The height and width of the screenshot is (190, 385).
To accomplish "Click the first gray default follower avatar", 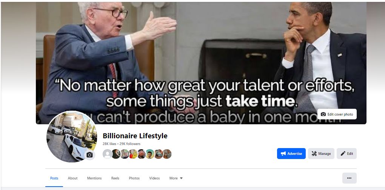I will tap(107, 154).
